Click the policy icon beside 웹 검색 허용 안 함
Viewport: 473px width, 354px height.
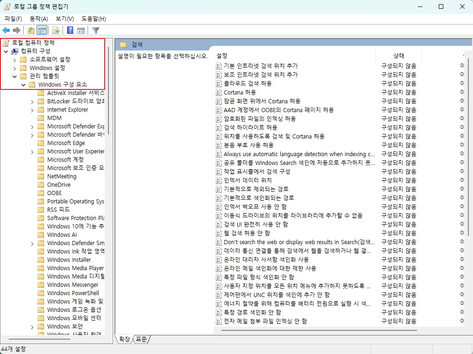coord(219,233)
